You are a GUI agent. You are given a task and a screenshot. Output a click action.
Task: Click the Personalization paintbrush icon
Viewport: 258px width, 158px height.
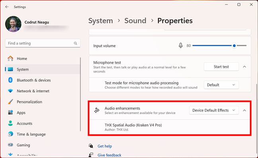coord(10,101)
